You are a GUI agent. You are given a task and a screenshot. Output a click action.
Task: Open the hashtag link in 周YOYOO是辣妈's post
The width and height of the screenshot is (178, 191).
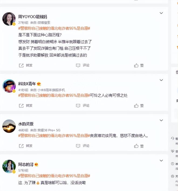click(x=54, y=28)
